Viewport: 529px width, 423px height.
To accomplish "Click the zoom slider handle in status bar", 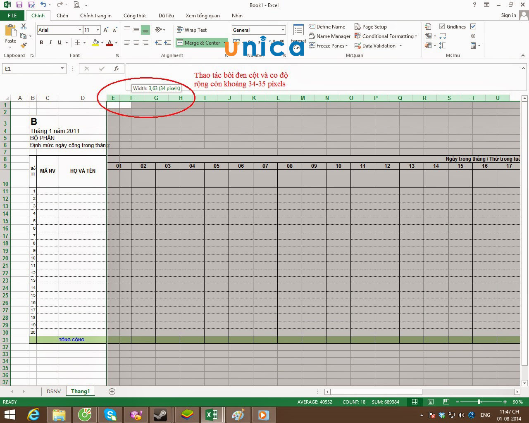I will [479, 402].
